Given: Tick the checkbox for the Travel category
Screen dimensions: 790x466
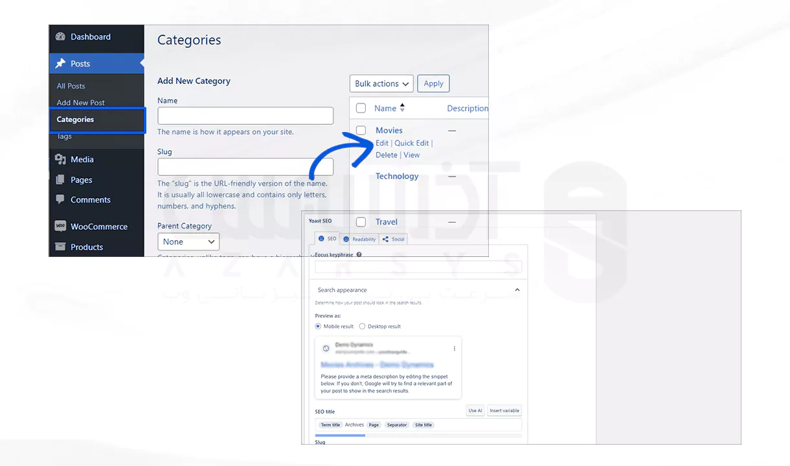Looking at the screenshot, I should tap(361, 222).
